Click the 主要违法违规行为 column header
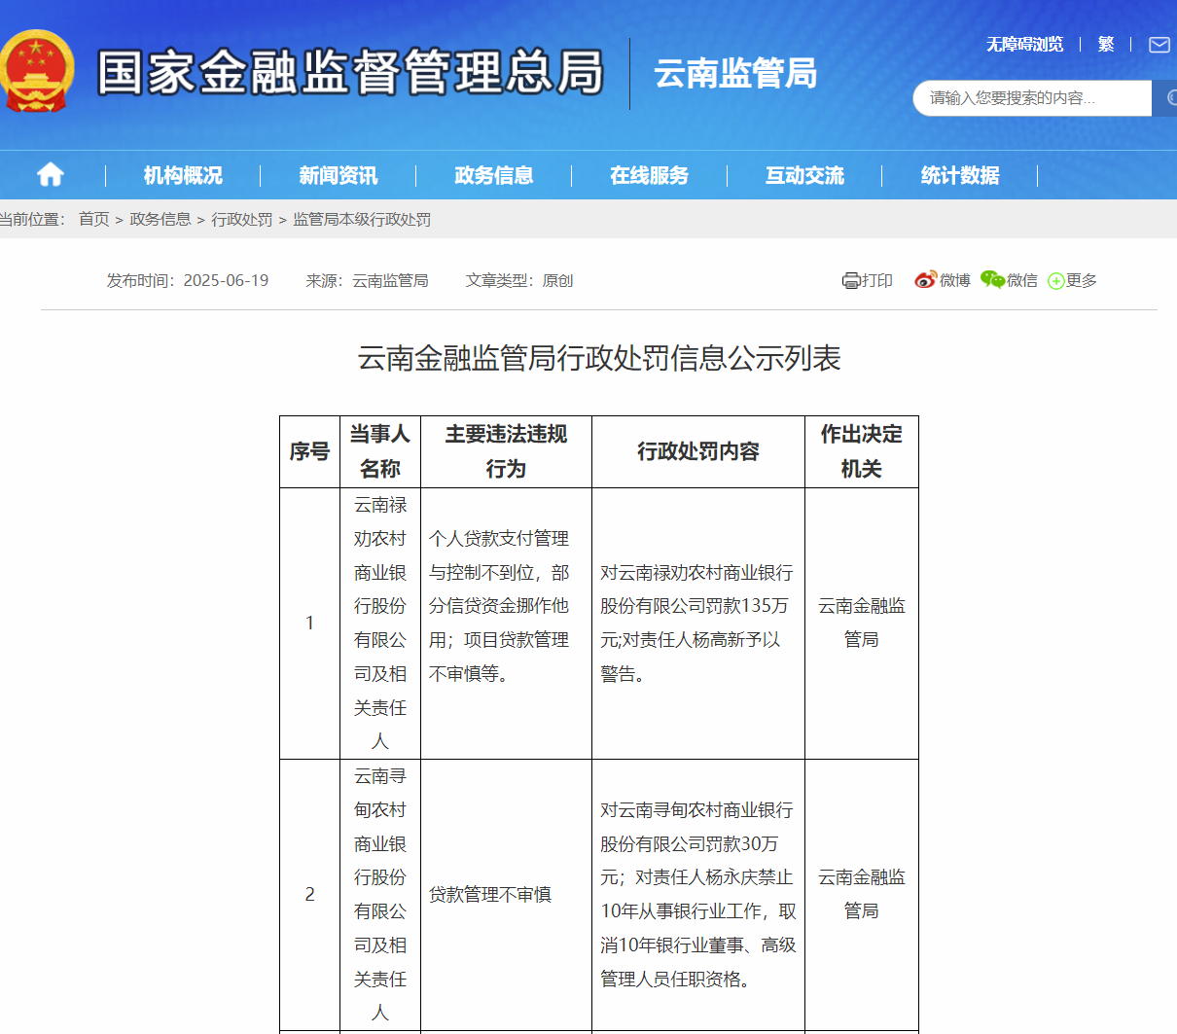1177x1034 pixels. pos(506,451)
